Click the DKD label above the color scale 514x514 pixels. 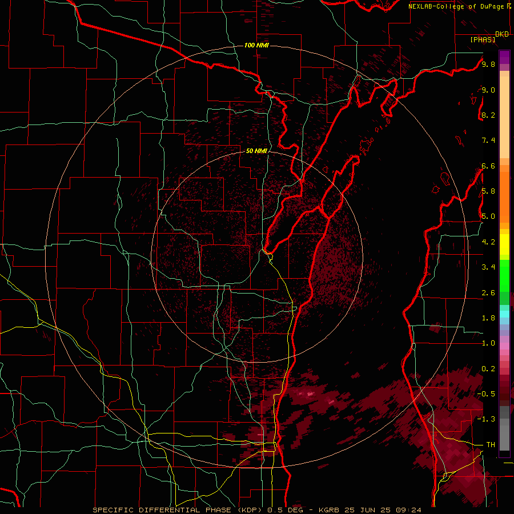[502, 34]
